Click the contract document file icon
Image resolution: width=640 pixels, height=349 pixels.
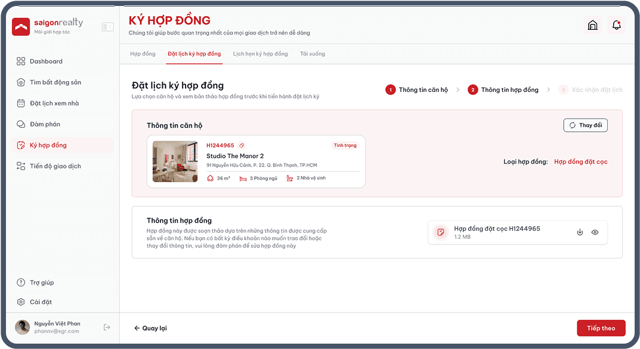tap(441, 232)
